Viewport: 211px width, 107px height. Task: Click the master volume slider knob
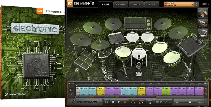pos(190,102)
